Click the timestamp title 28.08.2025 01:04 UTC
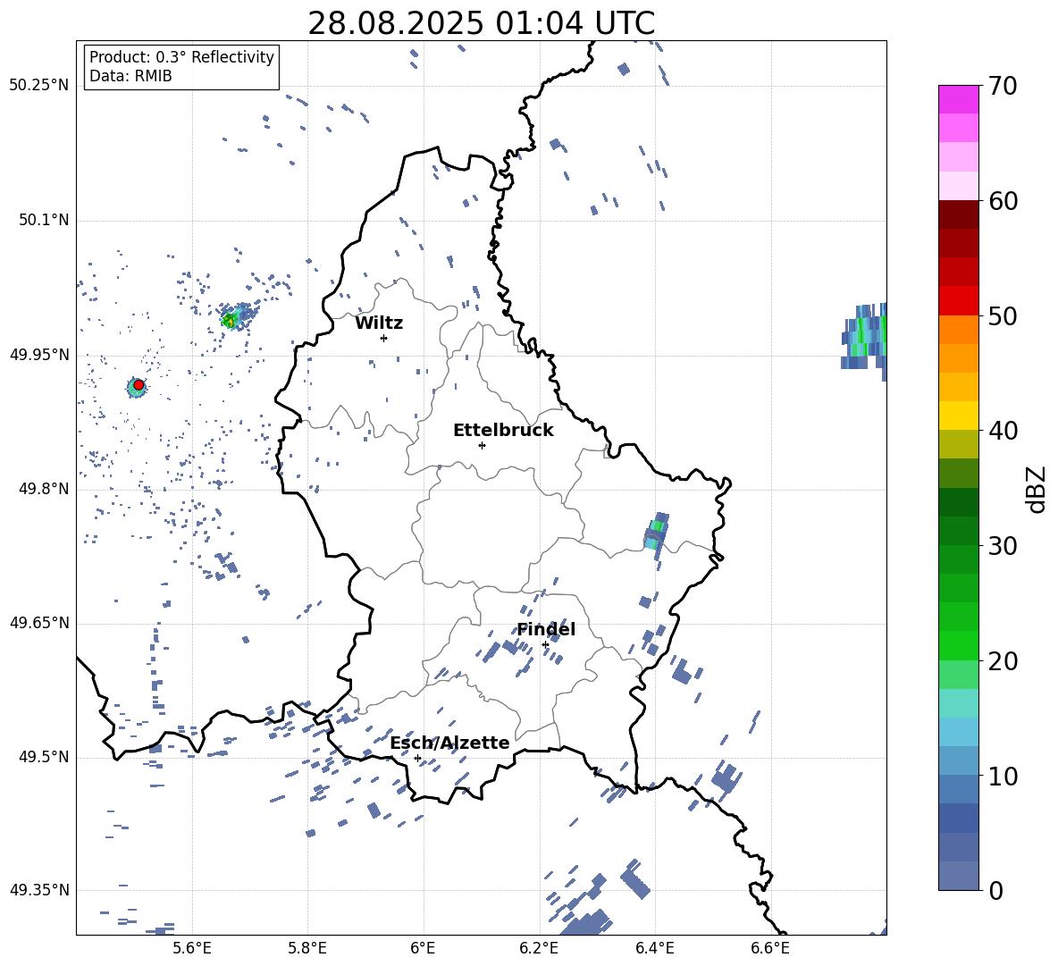Viewport: 1058px width, 966px height. coord(481,23)
